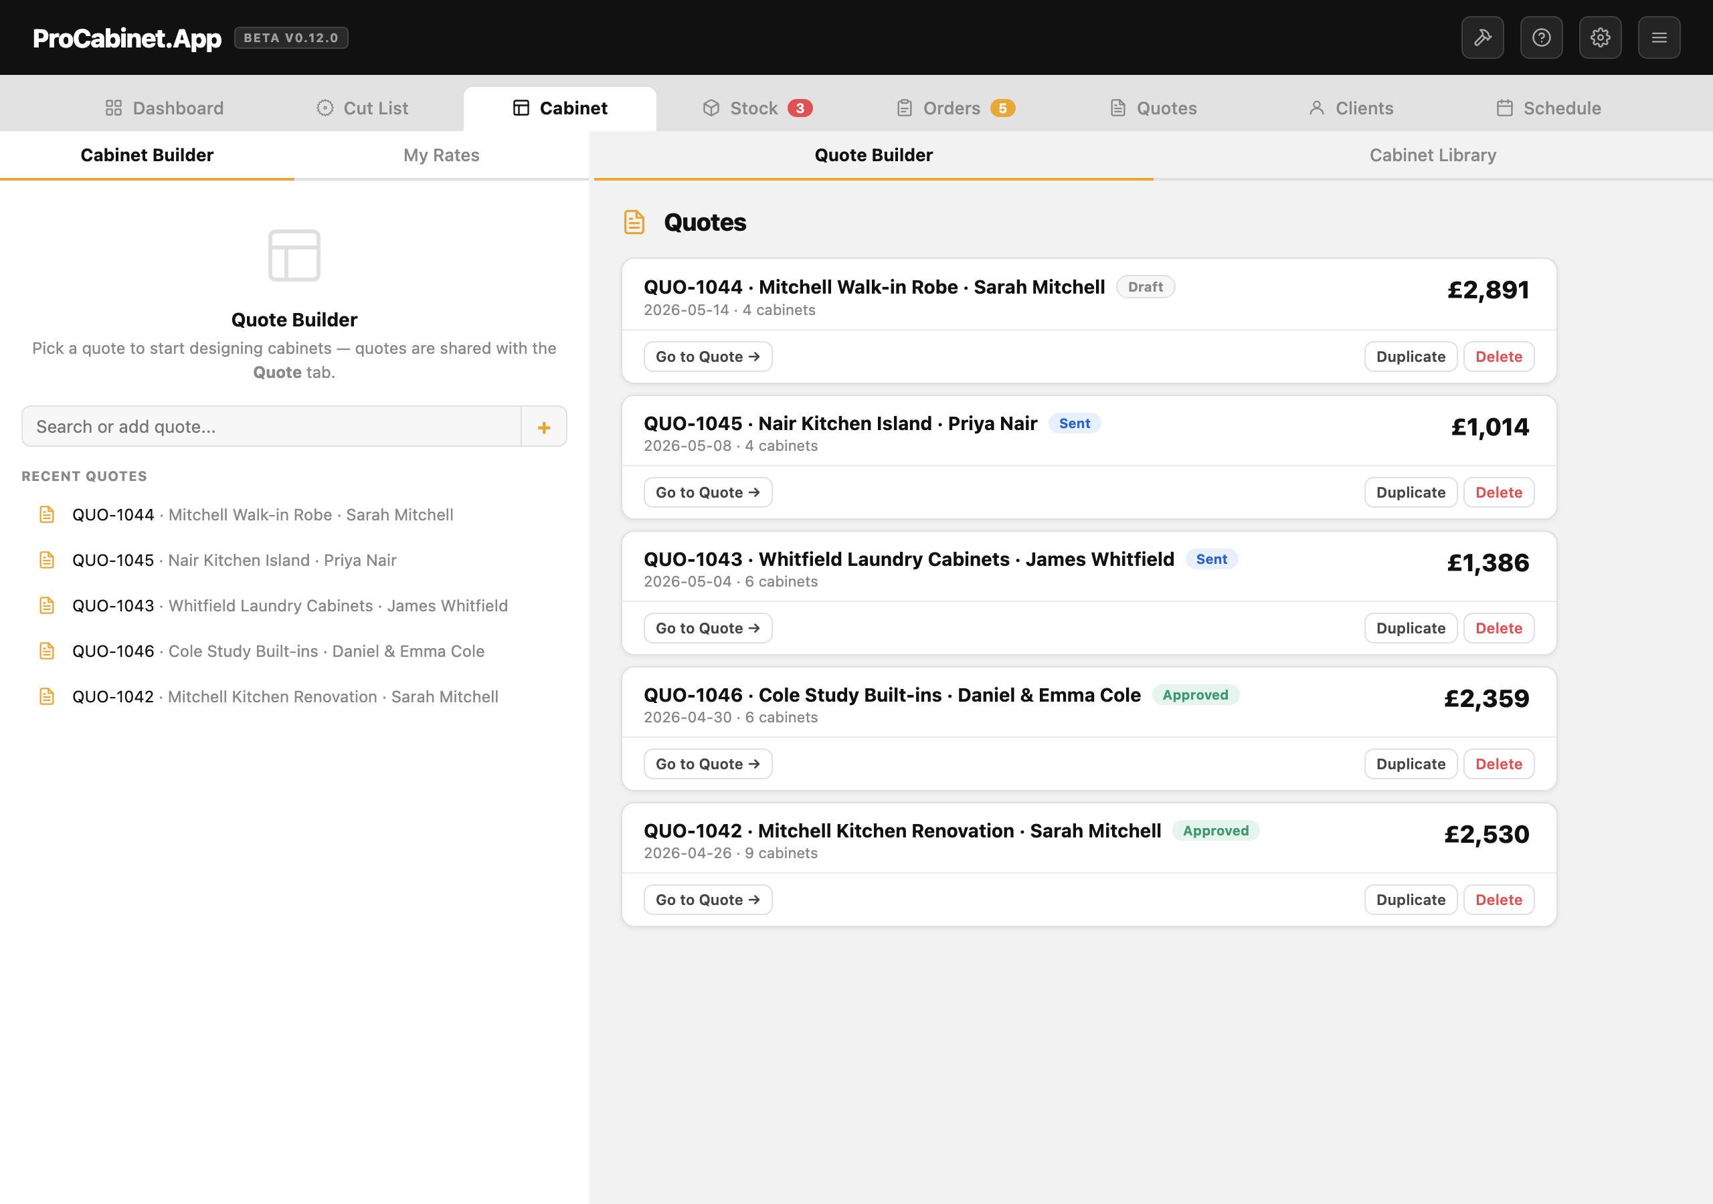This screenshot has width=1713, height=1204.
Task: Click the red 3 badge on Stock
Action: (x=800, y=108)
